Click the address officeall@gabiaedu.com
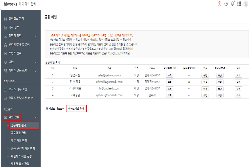This screenshot has height=167, width=250. point(109,82)
